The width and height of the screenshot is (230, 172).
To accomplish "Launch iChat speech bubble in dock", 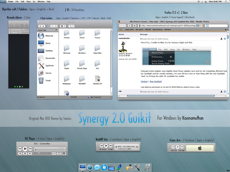I will (97, 167).
